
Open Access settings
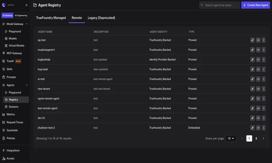[11, 158]
